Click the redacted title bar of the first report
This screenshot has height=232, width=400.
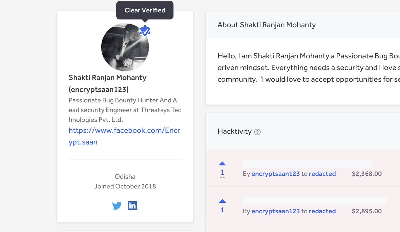(x=307, y=163)
